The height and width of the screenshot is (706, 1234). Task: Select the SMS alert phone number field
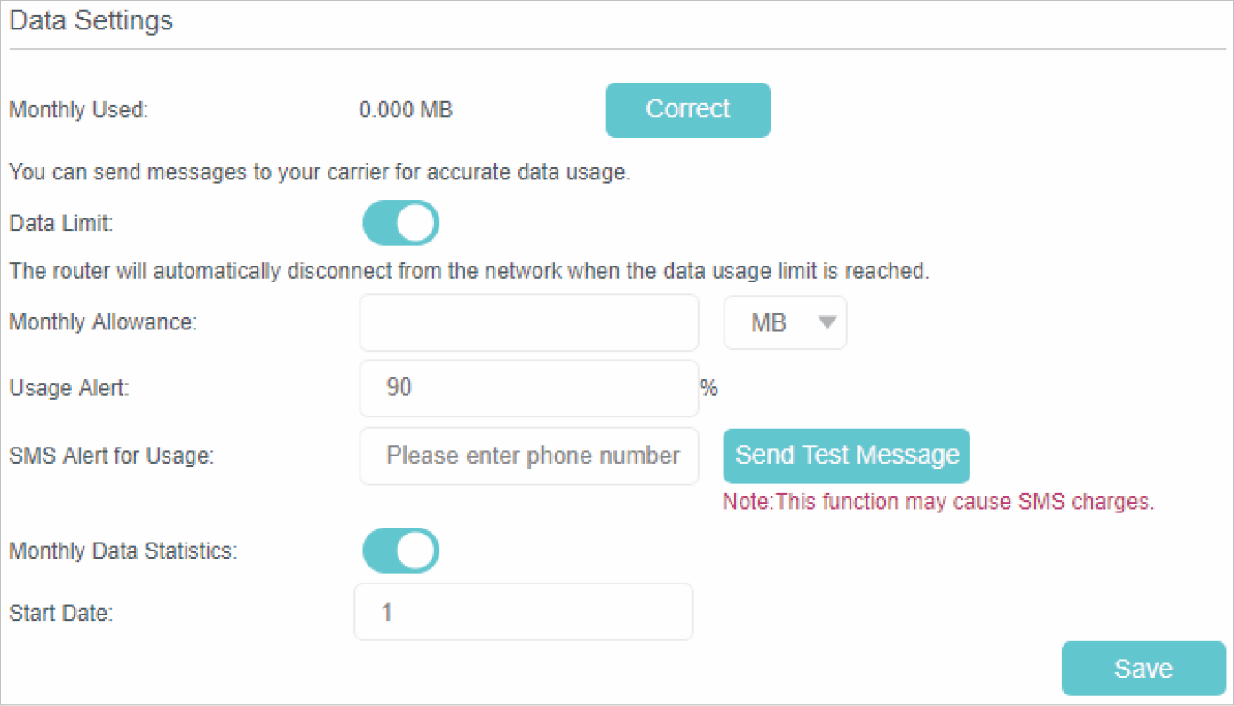529,456
